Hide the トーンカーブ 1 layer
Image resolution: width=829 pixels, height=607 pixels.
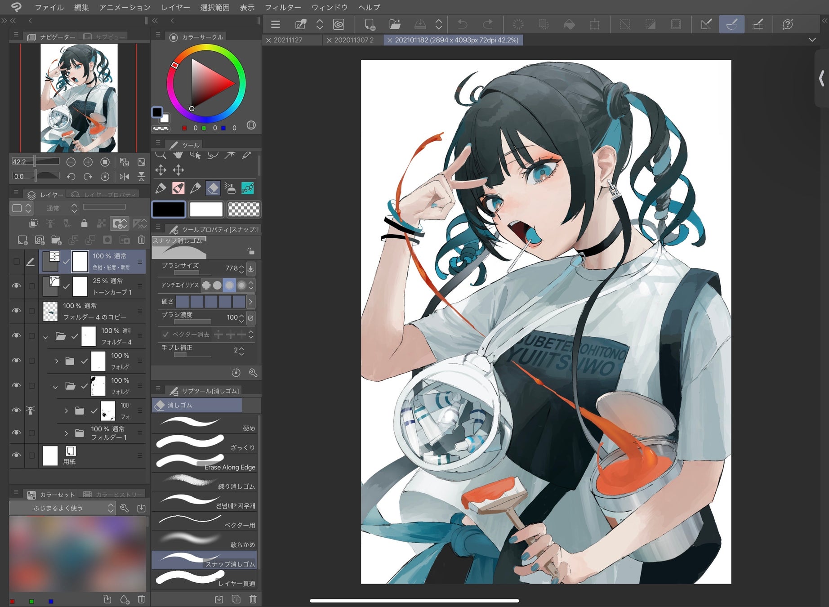(x=17, y=286)
